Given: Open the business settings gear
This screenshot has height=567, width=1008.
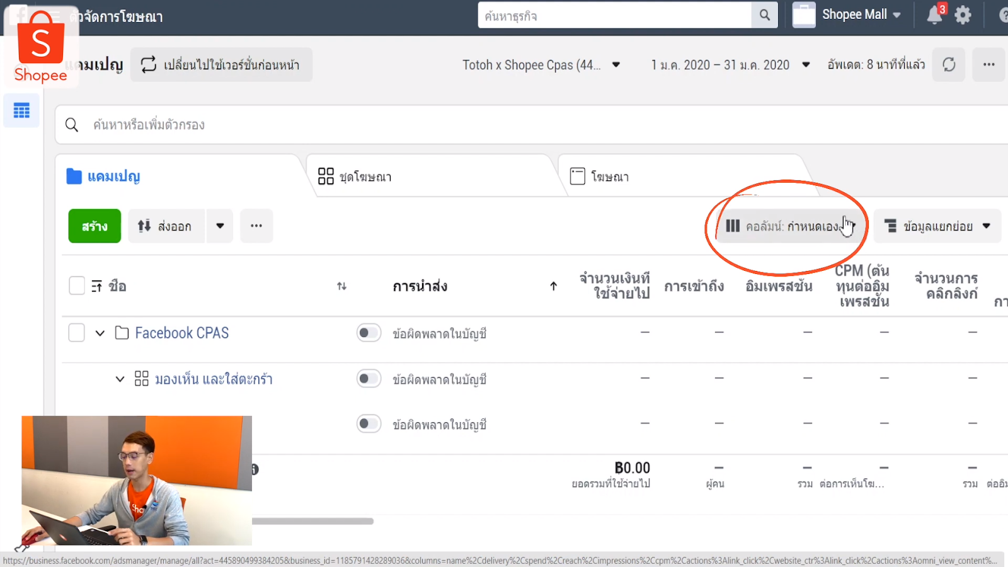Looking at the screenshot, I should (x=963, y=14).
